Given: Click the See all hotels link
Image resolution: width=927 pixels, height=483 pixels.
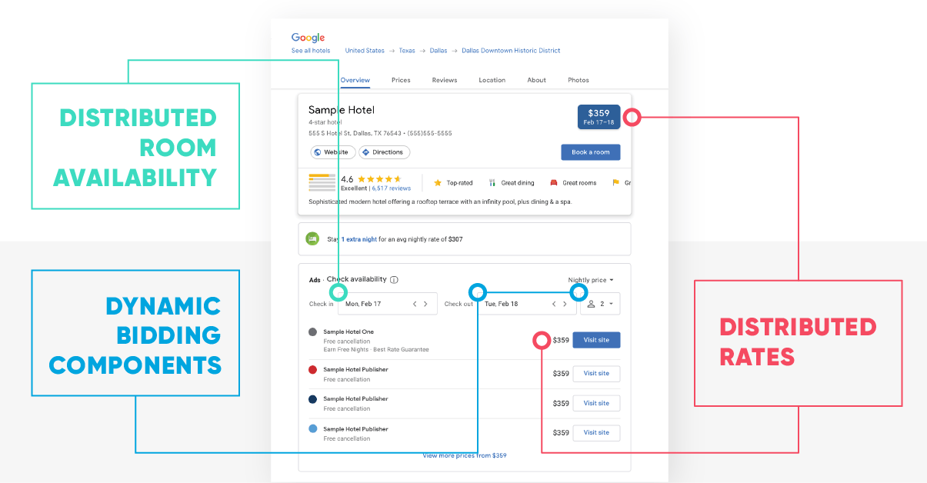Looking at the screenshot, I should pyautogui.click(x=311, y=51).
